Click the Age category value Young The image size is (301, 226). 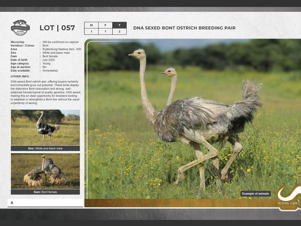(46, 63)
